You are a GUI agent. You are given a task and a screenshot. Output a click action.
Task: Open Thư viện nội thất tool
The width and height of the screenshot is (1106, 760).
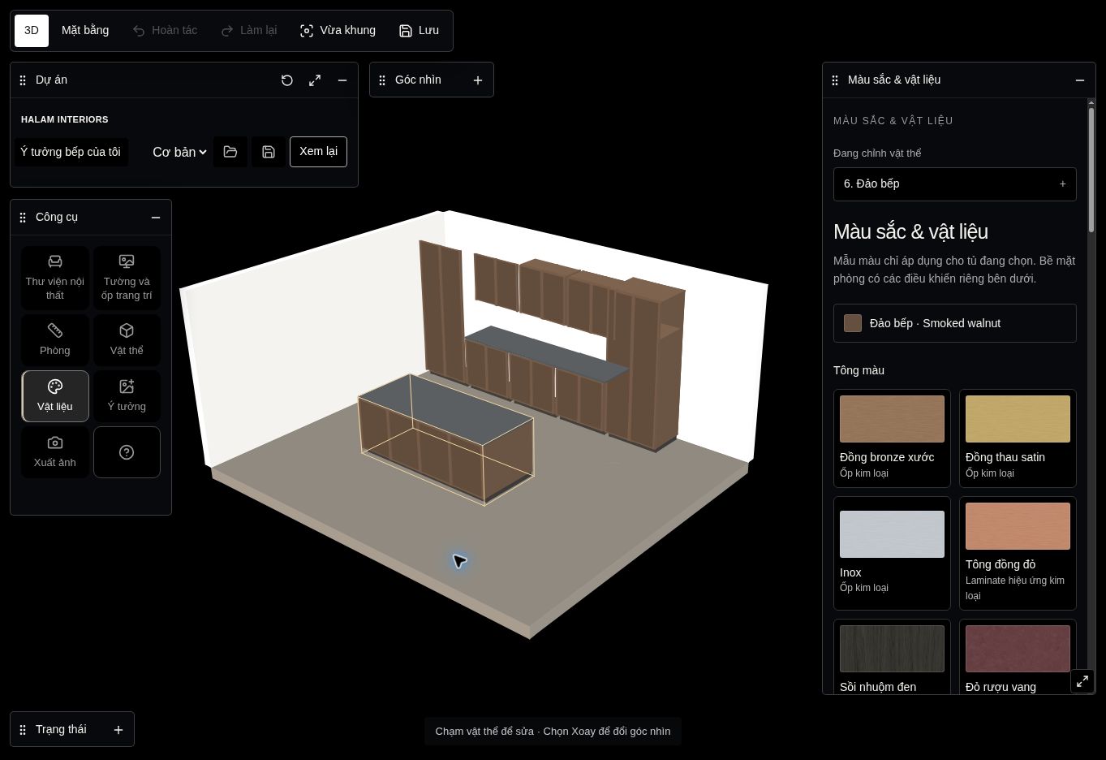[55, 279]
